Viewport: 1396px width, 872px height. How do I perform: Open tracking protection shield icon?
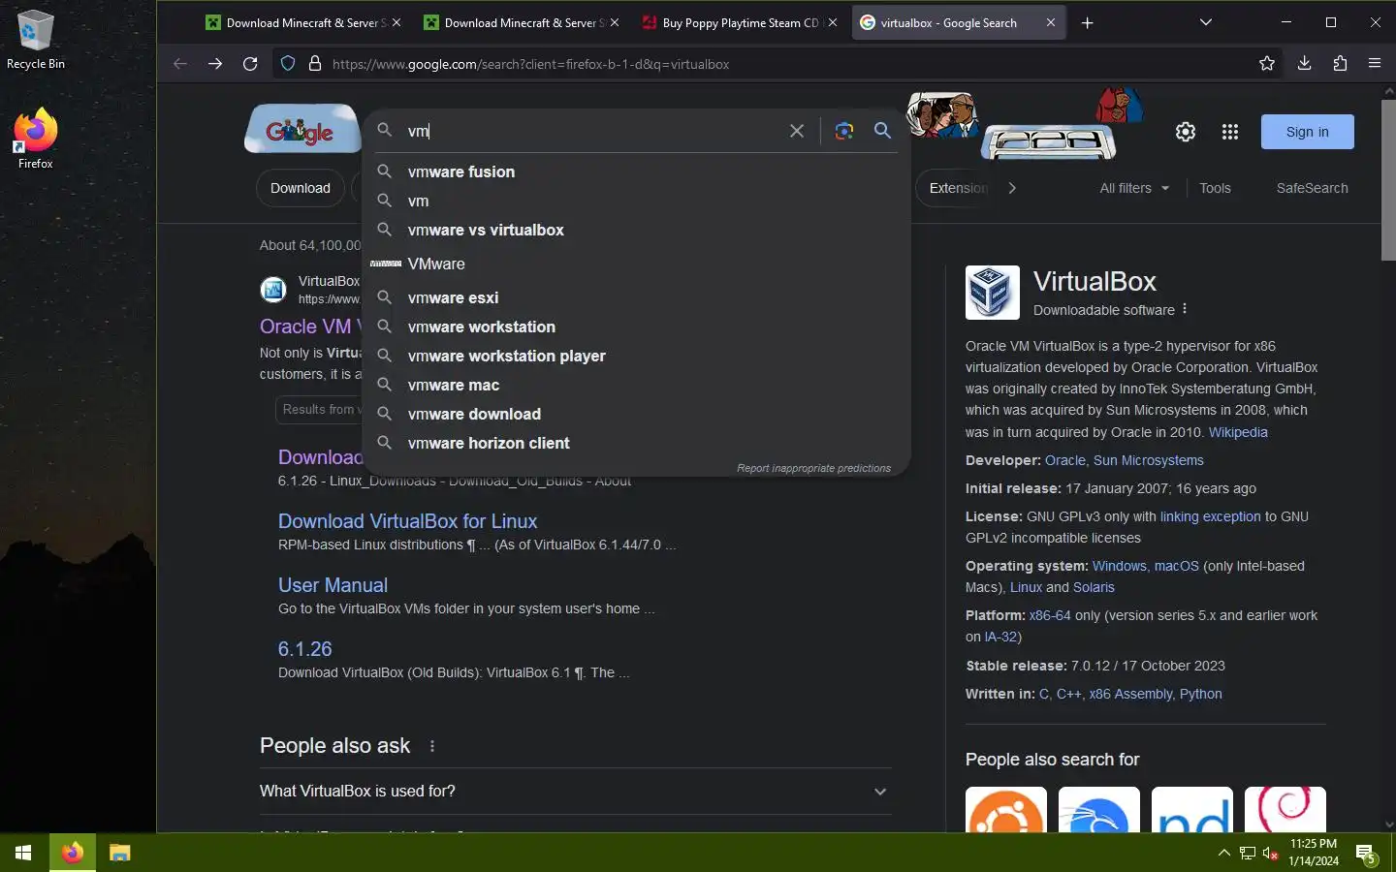click(288, 64)
